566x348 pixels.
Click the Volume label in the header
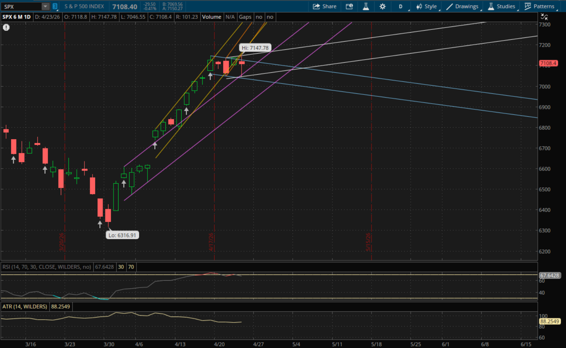pos(211,17)
